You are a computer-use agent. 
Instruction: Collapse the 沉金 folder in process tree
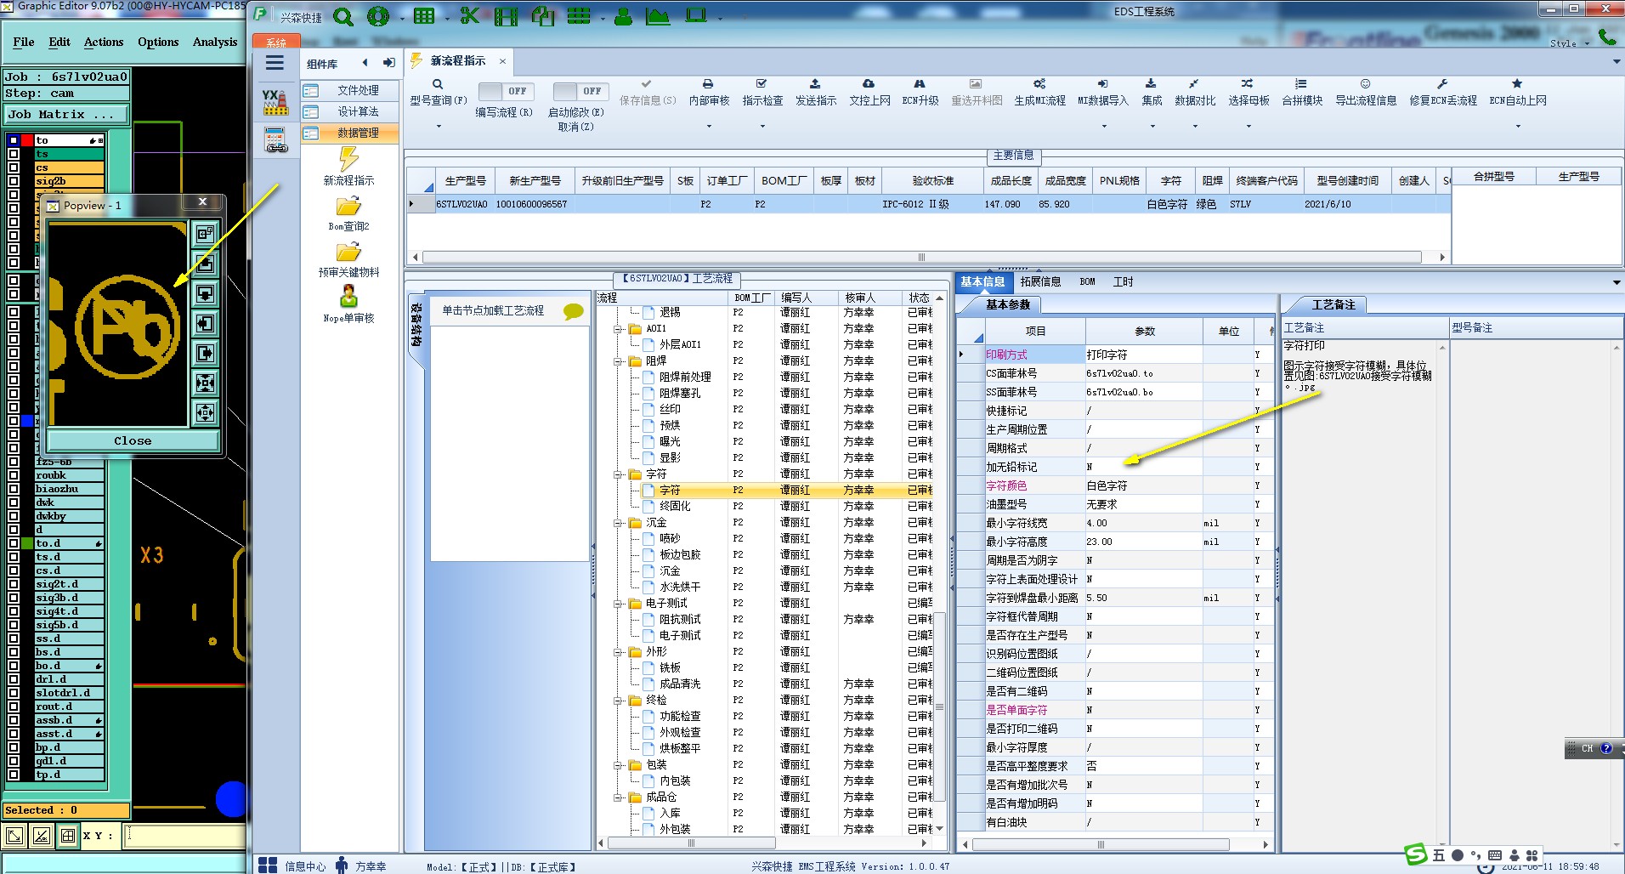(618, 523)
